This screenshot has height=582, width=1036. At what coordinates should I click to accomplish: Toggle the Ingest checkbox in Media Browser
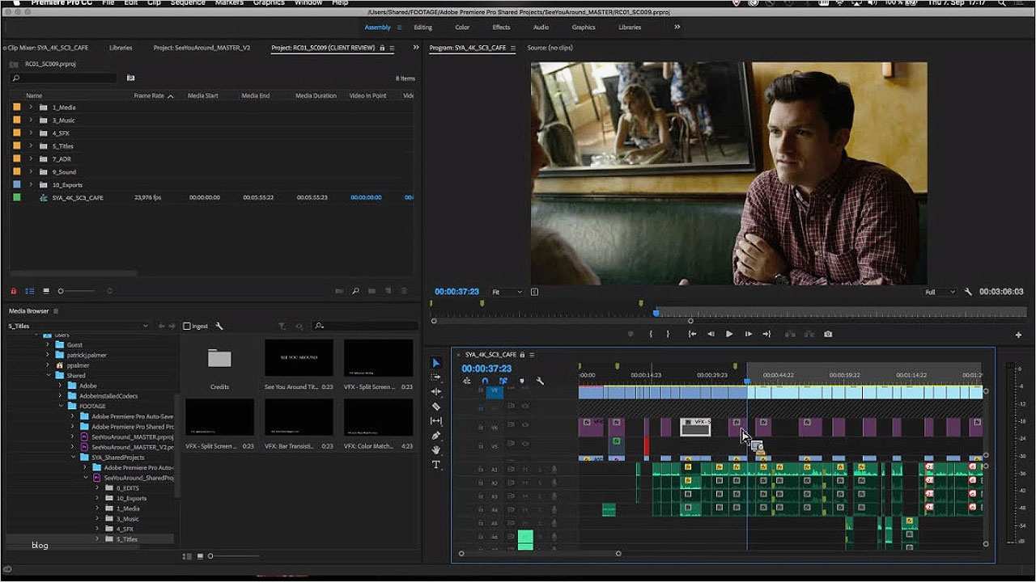tap(188, 326)
